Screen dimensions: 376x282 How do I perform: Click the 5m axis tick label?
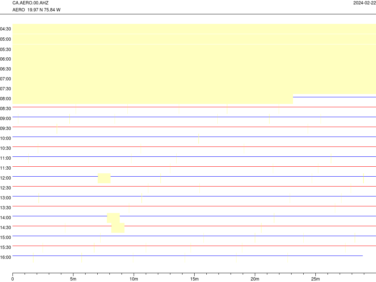(73, 279)
